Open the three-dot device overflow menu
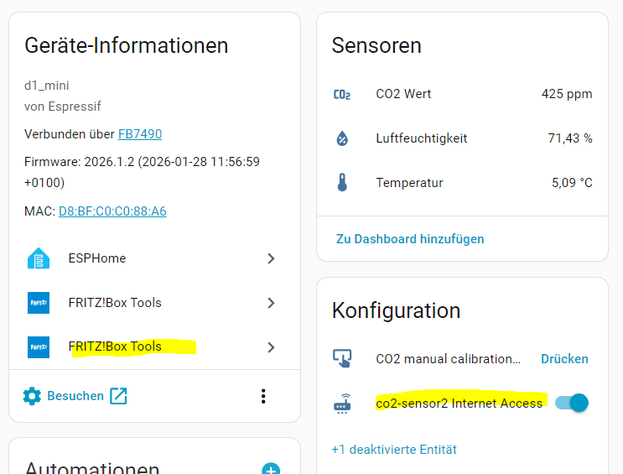623x474 pixels. tap(263, 396)
